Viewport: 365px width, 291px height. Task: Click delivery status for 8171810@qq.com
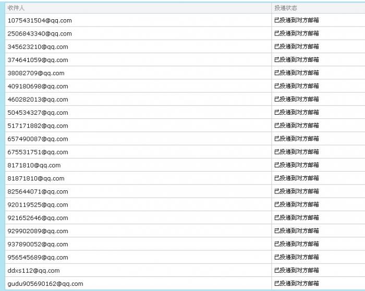(297, 165)
